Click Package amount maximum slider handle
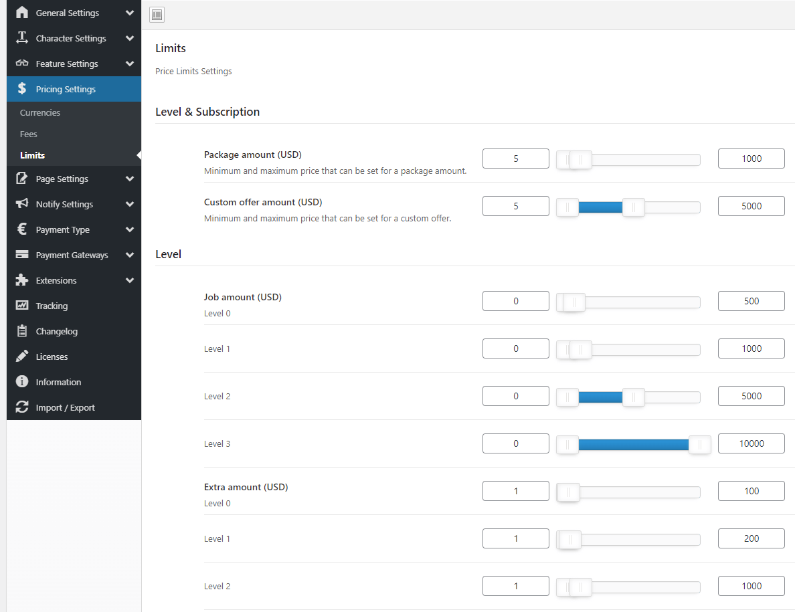Viewport: 795px width, 612px height. (x=581, y=160)
